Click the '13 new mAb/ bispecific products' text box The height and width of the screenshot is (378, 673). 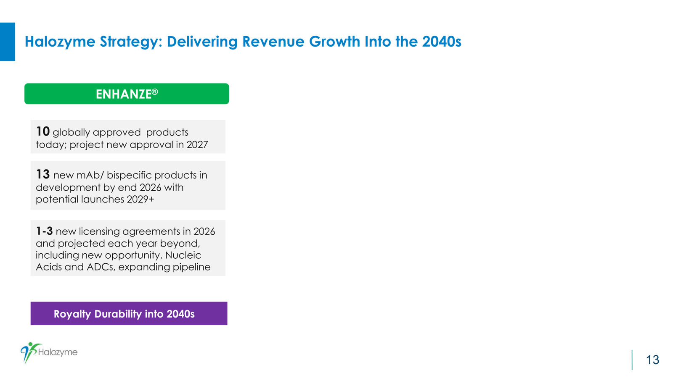coord(128,185)
